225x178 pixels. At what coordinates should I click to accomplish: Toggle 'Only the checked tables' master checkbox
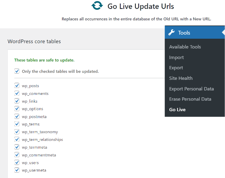coord(17,71)
